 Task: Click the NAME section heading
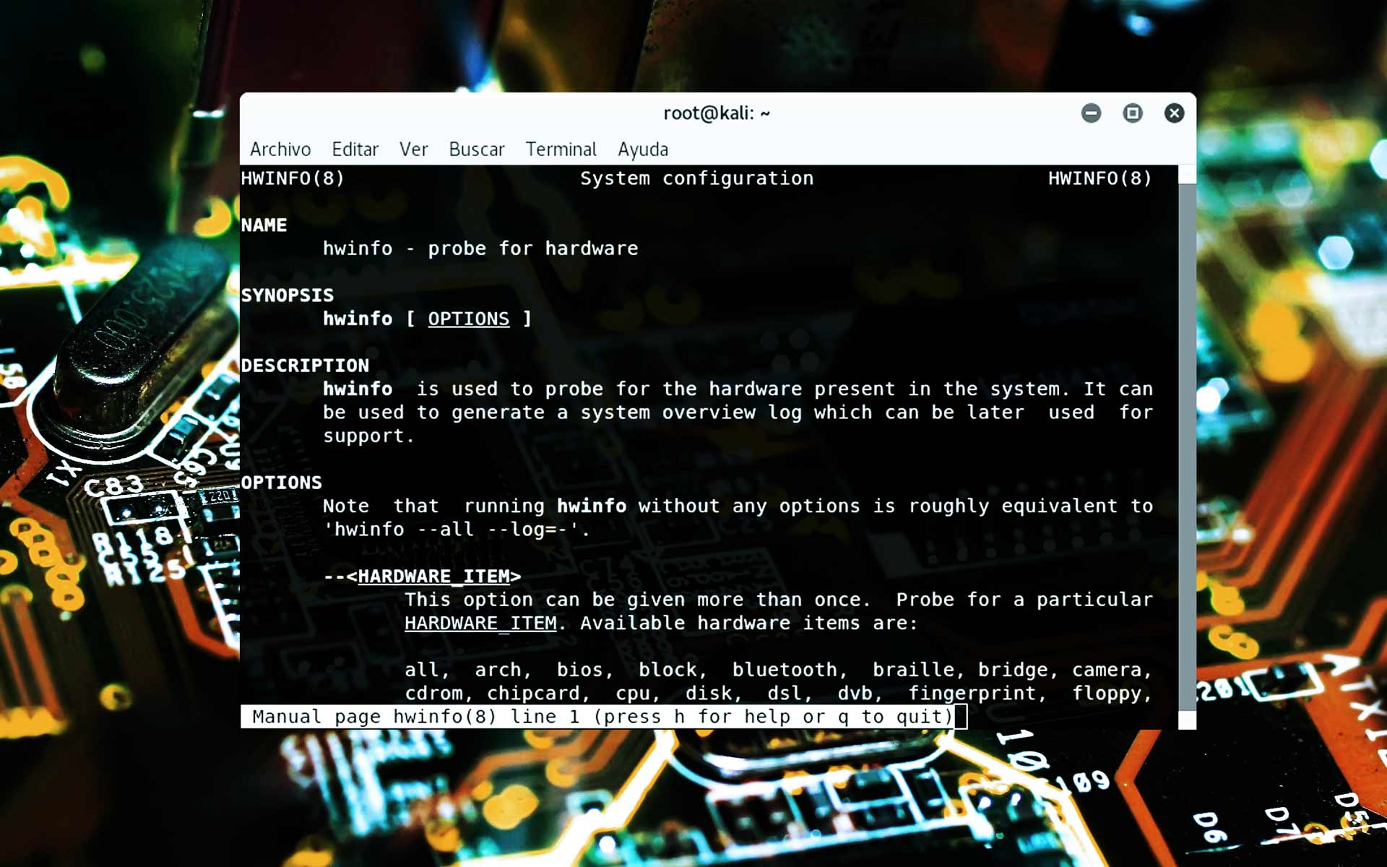(x=264, y=225)
